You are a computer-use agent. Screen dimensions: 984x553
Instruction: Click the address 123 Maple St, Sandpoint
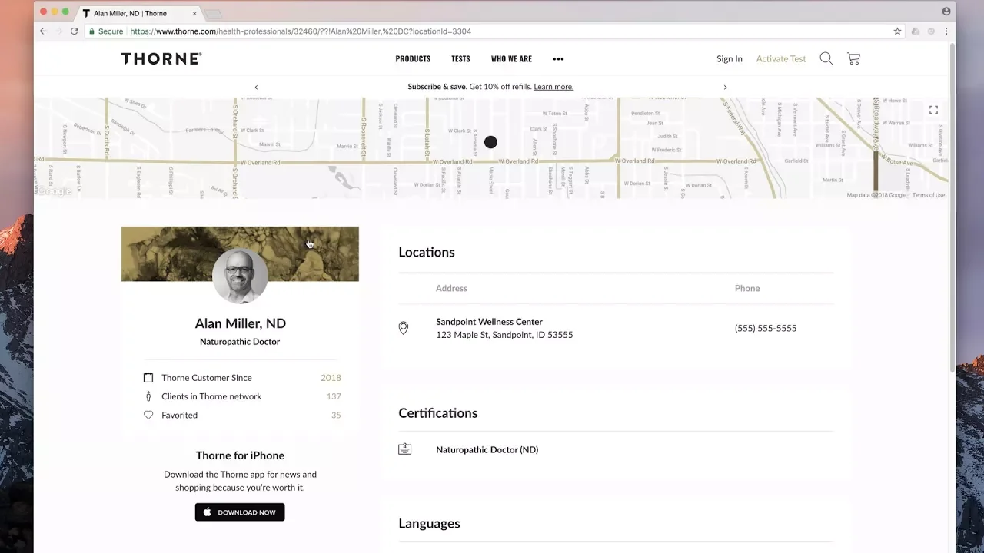tap(504, 335)
